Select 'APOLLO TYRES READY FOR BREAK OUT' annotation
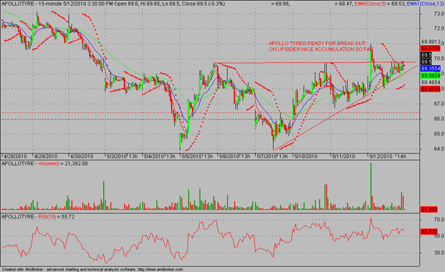The height and width of the screenshot is (272, 445). point(317,43)
